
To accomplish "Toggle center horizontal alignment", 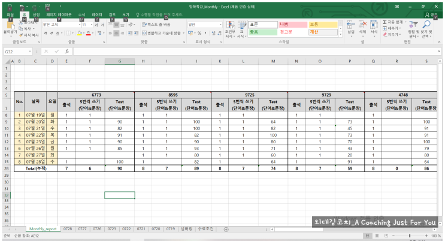I will point(116,33).
